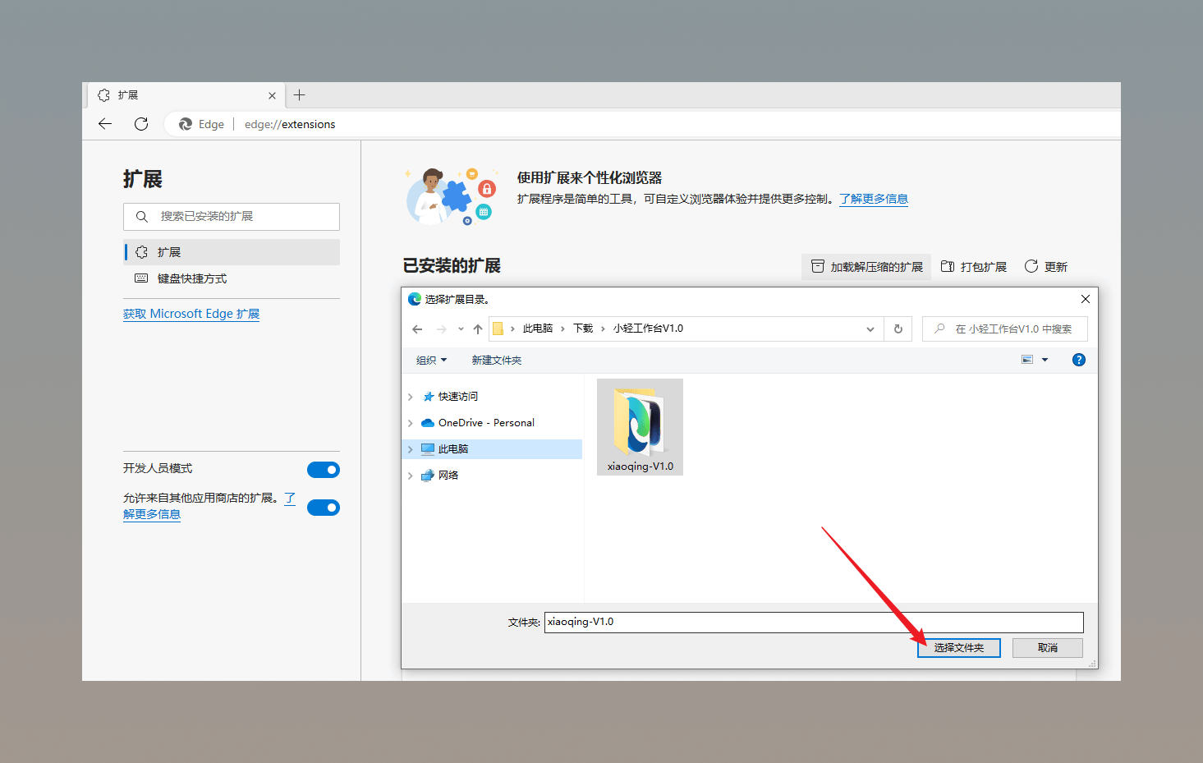
Task: Close the 扩展 browser tab
Action: [272, 96]
